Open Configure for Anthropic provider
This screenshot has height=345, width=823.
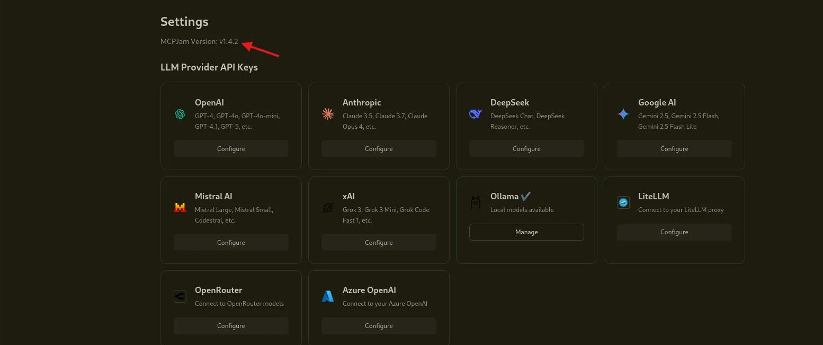(379, 148)
